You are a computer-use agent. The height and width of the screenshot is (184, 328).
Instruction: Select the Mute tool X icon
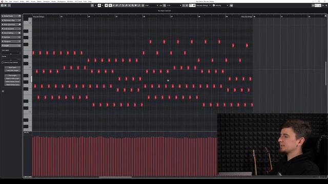click(130, 6)
